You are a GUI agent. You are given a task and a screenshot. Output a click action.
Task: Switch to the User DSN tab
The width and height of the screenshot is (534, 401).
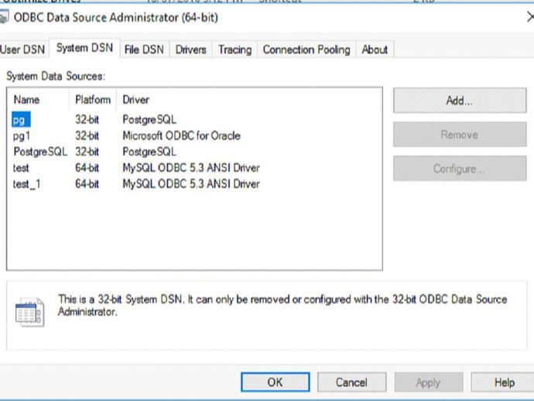(22, 50)
